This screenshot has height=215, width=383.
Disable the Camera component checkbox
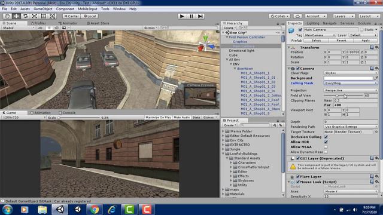coord(298,69)
